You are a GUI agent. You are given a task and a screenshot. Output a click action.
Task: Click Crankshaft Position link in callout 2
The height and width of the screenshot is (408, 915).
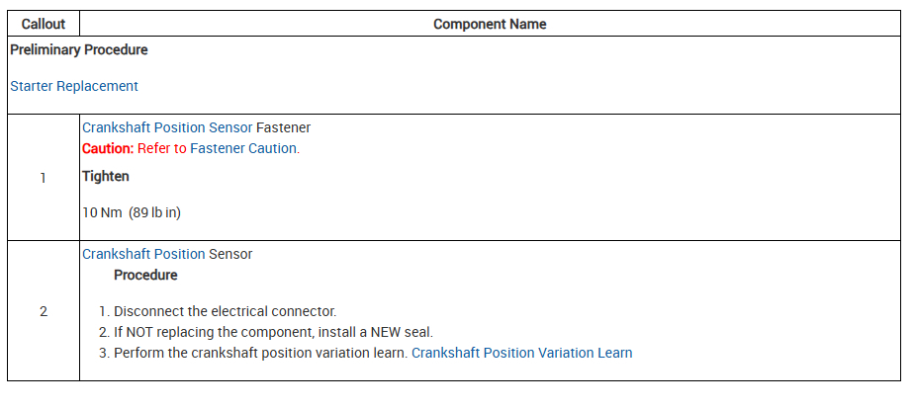143,254
